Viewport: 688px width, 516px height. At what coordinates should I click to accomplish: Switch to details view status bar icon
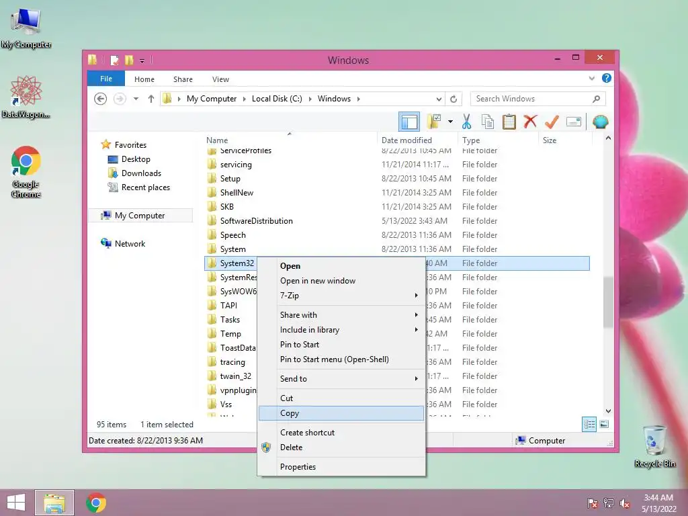click(x=589, y=425)
